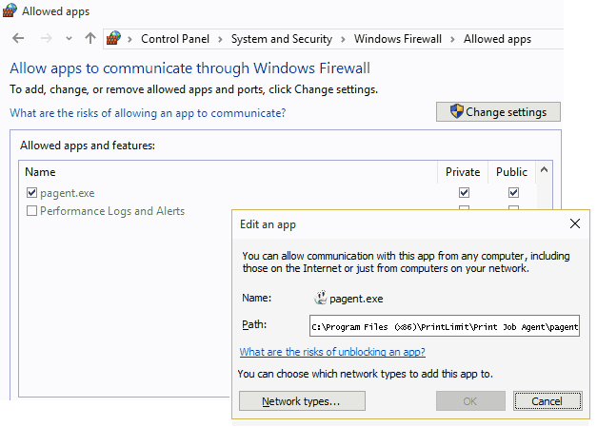Viewport: 597px width, 427px height.
Task: Click the pagent.exe app icon in dialog
Action: (321, 298)
